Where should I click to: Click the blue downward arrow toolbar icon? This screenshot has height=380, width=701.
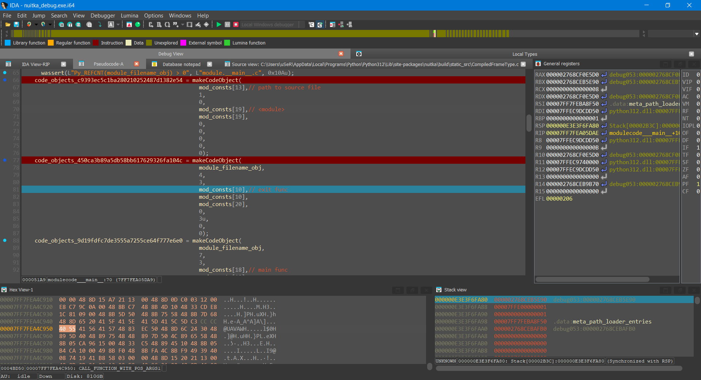pyautogui.click(x=100, y=24)
